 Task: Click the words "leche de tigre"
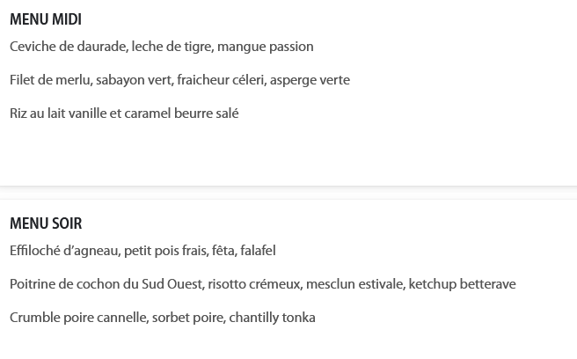(172, 47)
